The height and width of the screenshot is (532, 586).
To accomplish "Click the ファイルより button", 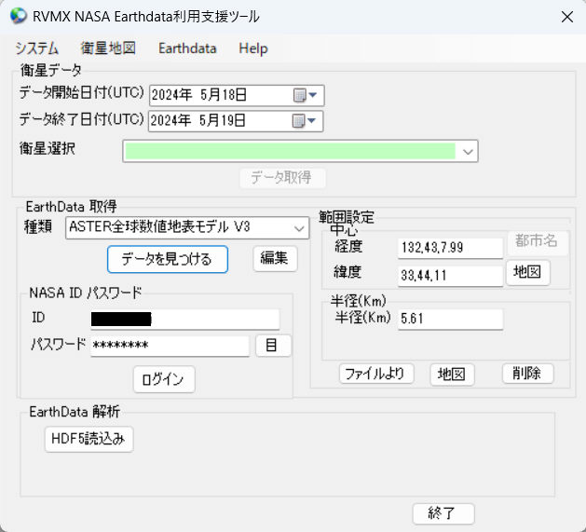I will pyautogui.click(x=375, y=374).
